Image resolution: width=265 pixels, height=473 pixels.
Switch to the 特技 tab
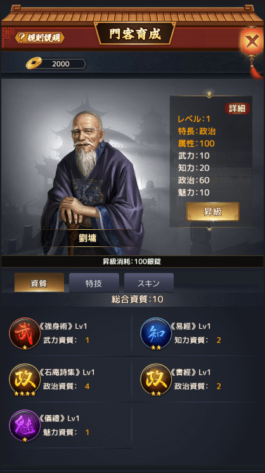click(x=94, y=283)
